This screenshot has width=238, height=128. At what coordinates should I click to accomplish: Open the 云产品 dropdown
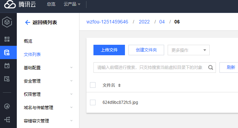tap(72, 4)
